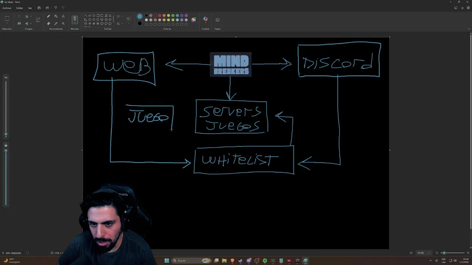Click the zoom in plus icon

[x=468, y=253]
